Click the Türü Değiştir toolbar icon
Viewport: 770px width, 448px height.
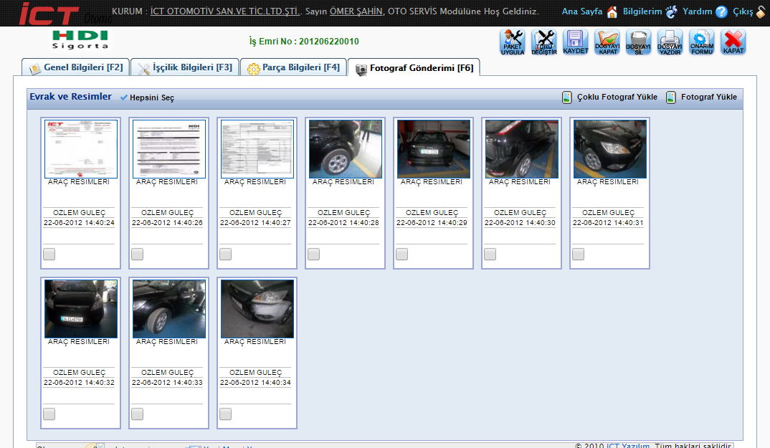[x=544, y=42]
